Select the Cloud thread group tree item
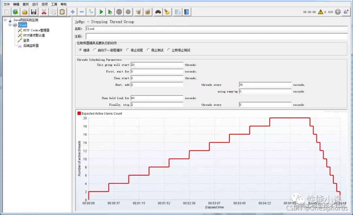 tap(23, 25)
